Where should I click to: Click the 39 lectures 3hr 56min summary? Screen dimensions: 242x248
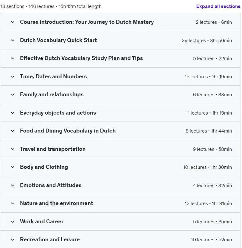pos(207,41)
